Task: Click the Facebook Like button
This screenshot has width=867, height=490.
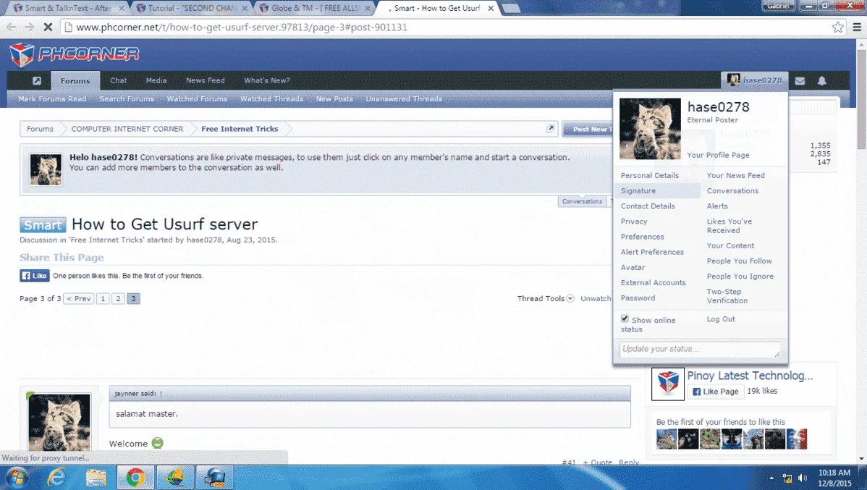Action: pyautogui.click(x=34, y=276)
